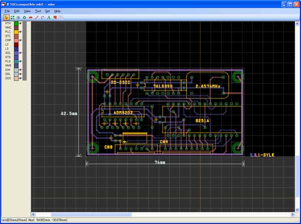Select the 76mm dimension text
Image resolution: width=301 pixels, height=224 pixels.
pos(160,162)
